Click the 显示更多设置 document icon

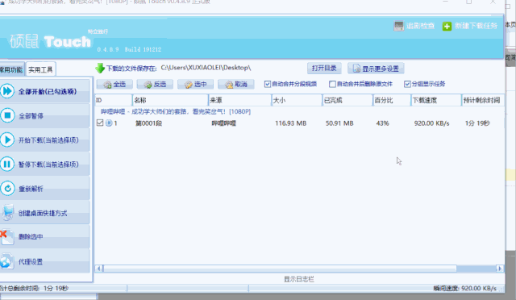tap(356, 69)
